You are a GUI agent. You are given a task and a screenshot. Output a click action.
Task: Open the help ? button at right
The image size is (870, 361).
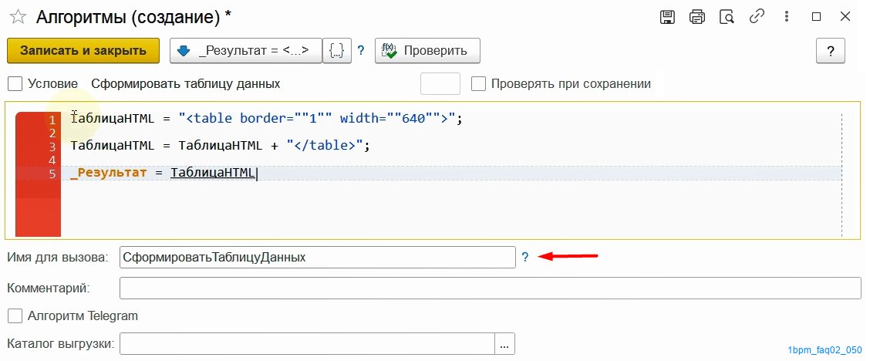pyautogui.click(x=830, y=51)
